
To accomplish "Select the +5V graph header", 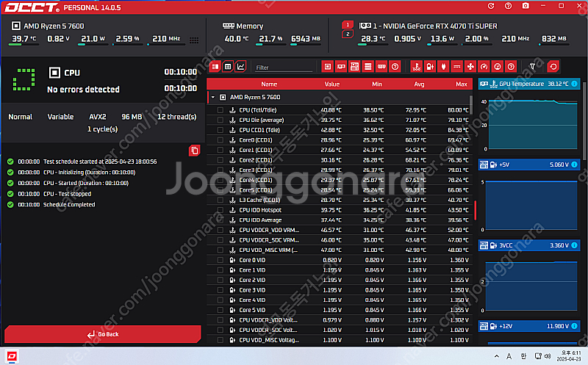I will coord(529,165).
